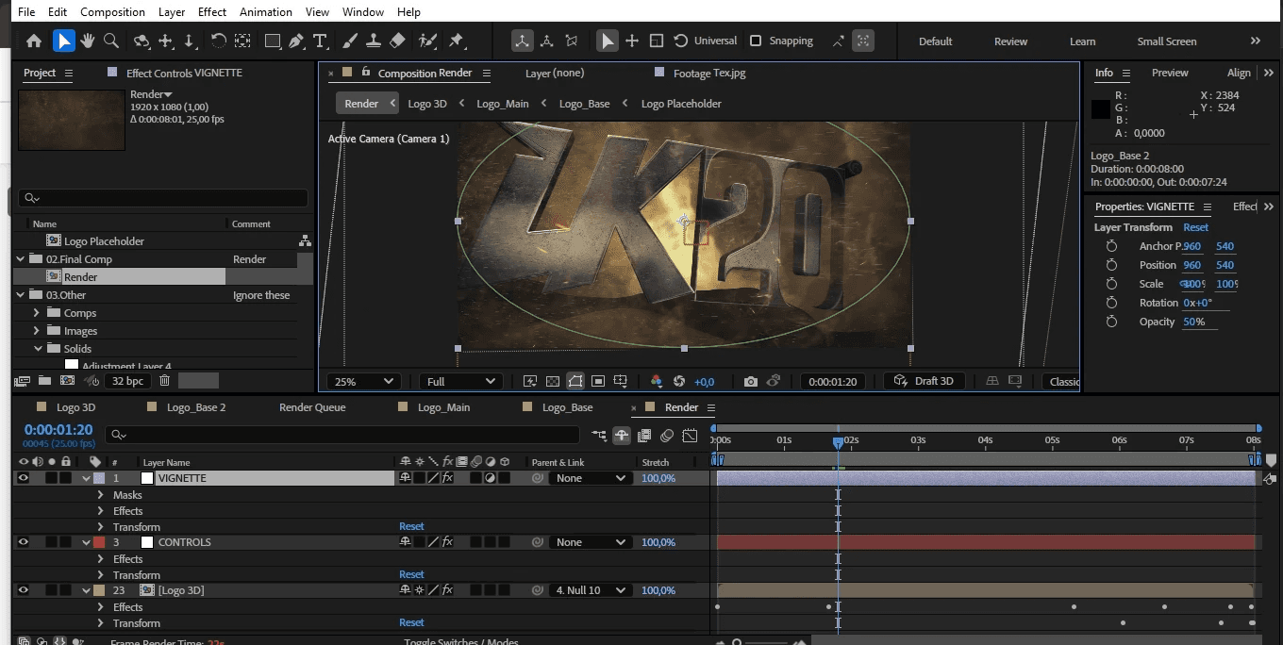Choose the Clone Stamp tool

[x=374, y=41]
